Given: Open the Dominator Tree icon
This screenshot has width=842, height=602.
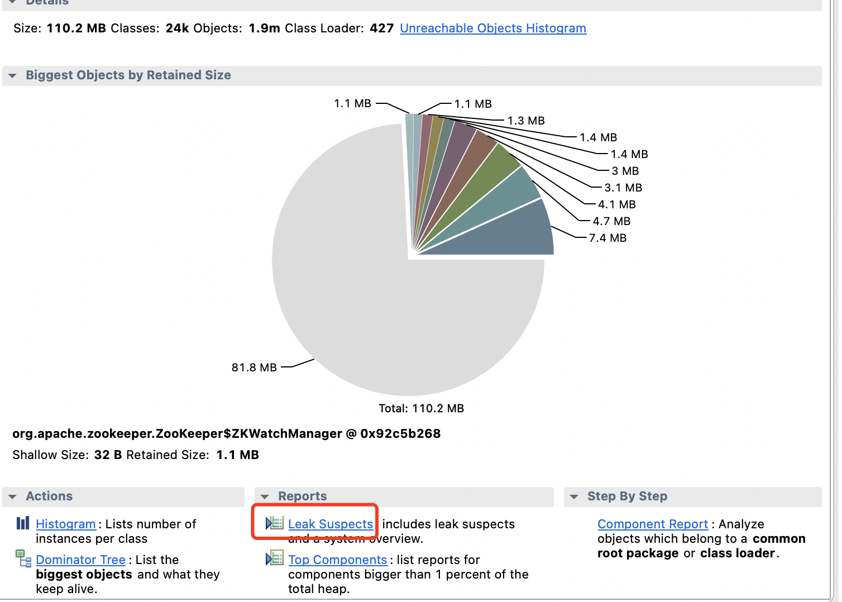Looking at the screenshot, I should pyautogui.click(x=23, y=558).
